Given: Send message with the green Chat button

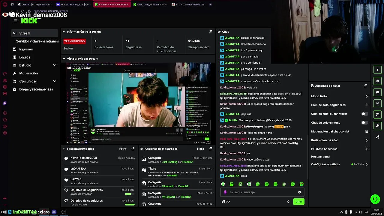Looking at the screenshot, I should [x=298, y=202].
